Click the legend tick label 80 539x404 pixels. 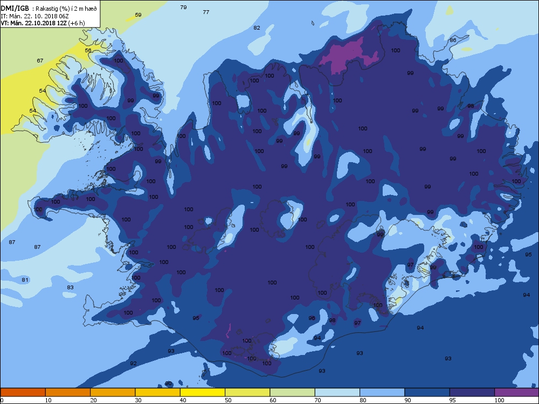click(x=363, y=400)
